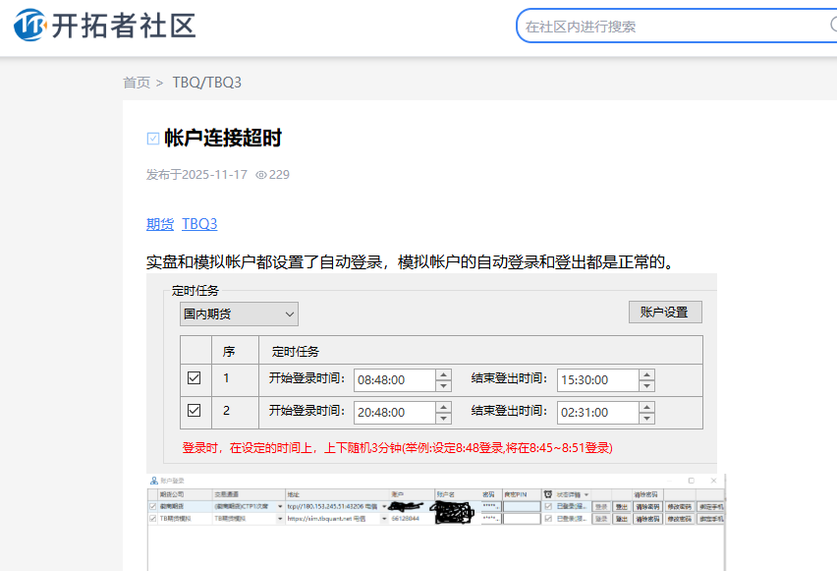Click the 开拓者社区 logo icon
Viewport: 837px width, 571px height.
click(29, 26)
